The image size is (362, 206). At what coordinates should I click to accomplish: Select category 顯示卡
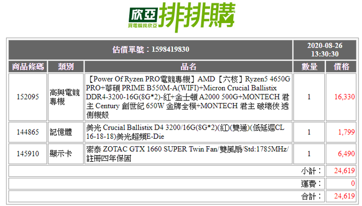click(61, 154)
